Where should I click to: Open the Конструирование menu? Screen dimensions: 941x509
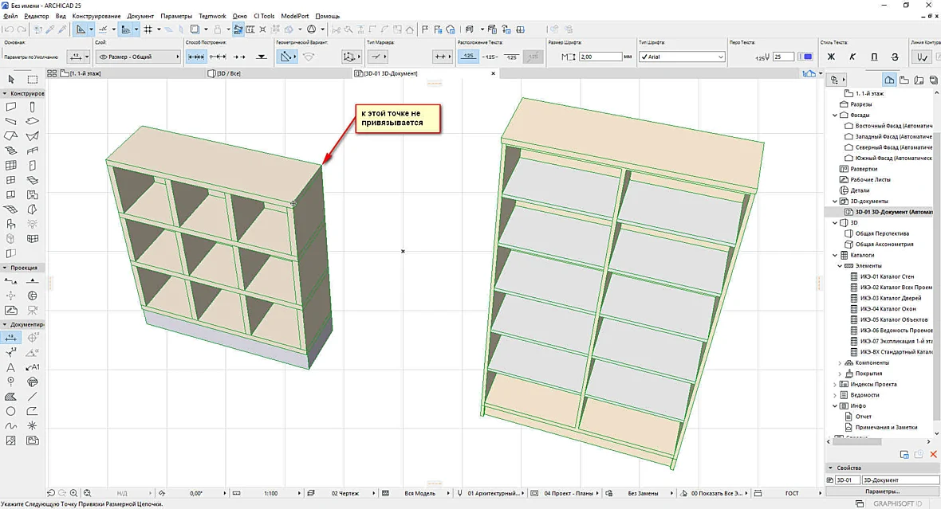[x=96, y=16]
